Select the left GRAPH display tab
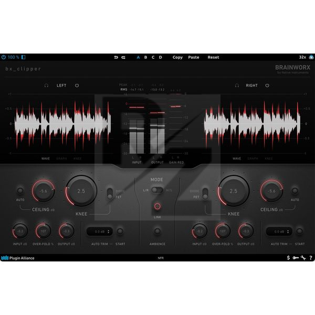The height and width of the screenshot is (315, 315). pos(61,159)
